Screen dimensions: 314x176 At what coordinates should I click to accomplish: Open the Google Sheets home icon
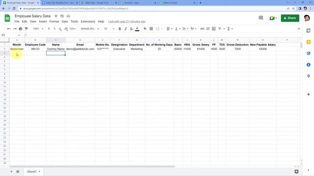click(7, 18)
